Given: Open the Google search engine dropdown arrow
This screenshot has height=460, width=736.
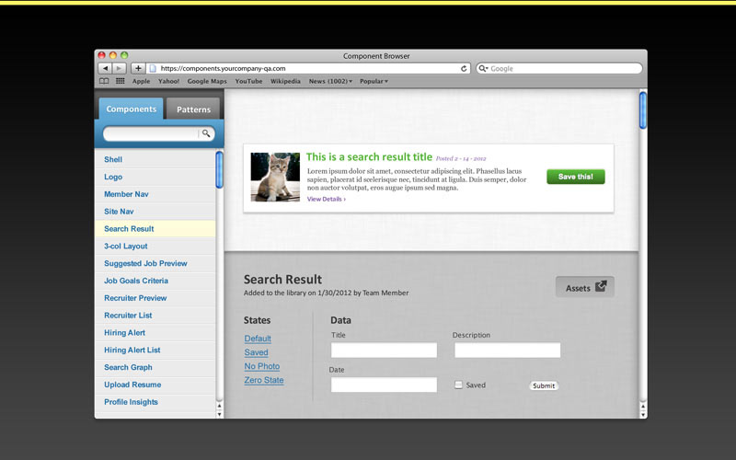Looking at the screenshot, I should coord(484,68).
